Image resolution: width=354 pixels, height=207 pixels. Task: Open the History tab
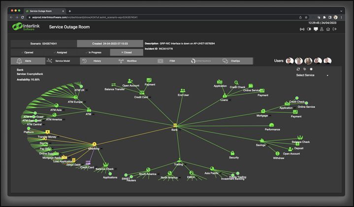[93, 61]
